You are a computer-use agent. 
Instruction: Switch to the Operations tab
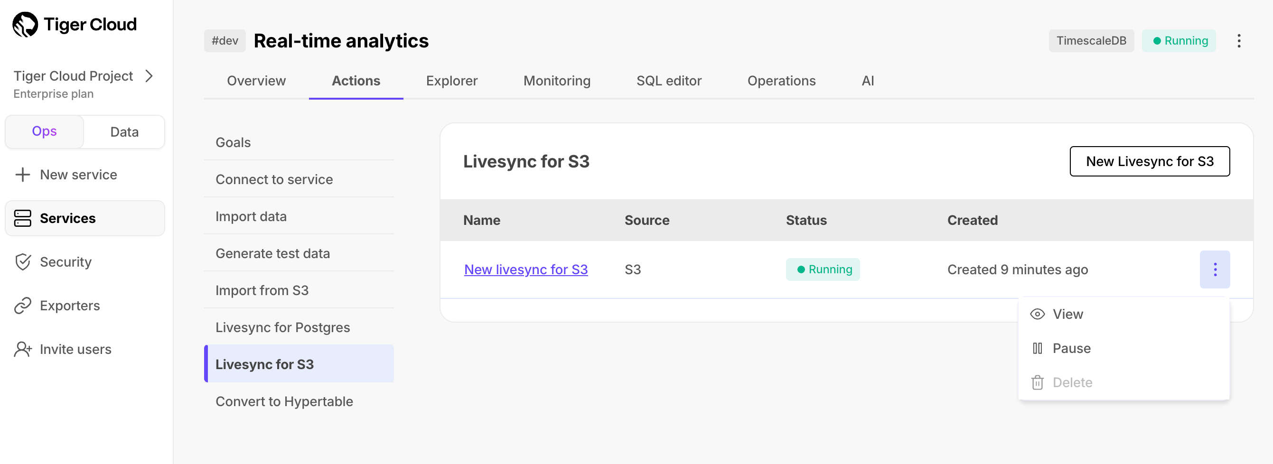click(x=781, y=81)
